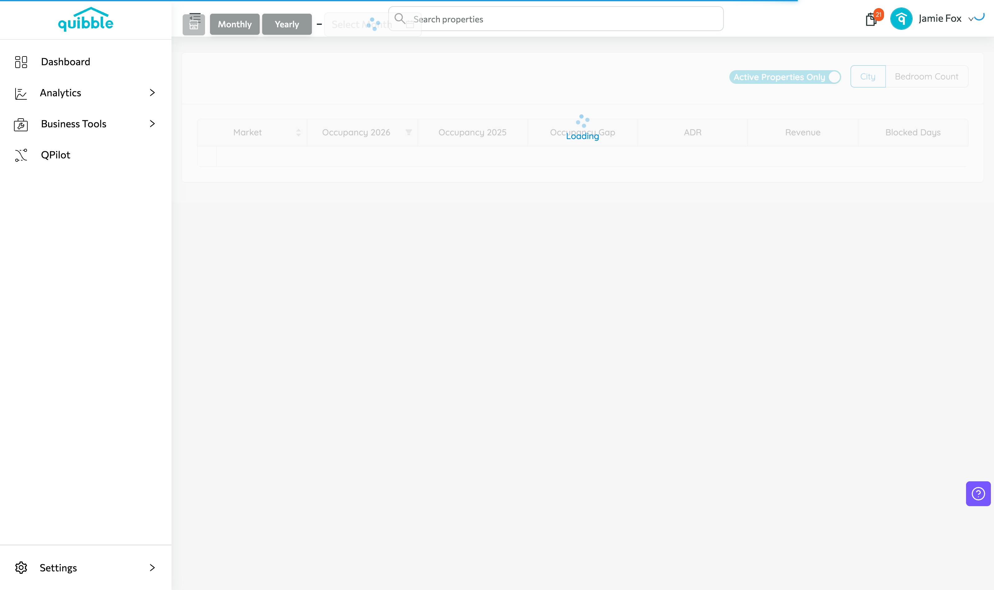The image size is (994, 590).
Task: Click the ADR column header
Action: click(x=692, y=132)
